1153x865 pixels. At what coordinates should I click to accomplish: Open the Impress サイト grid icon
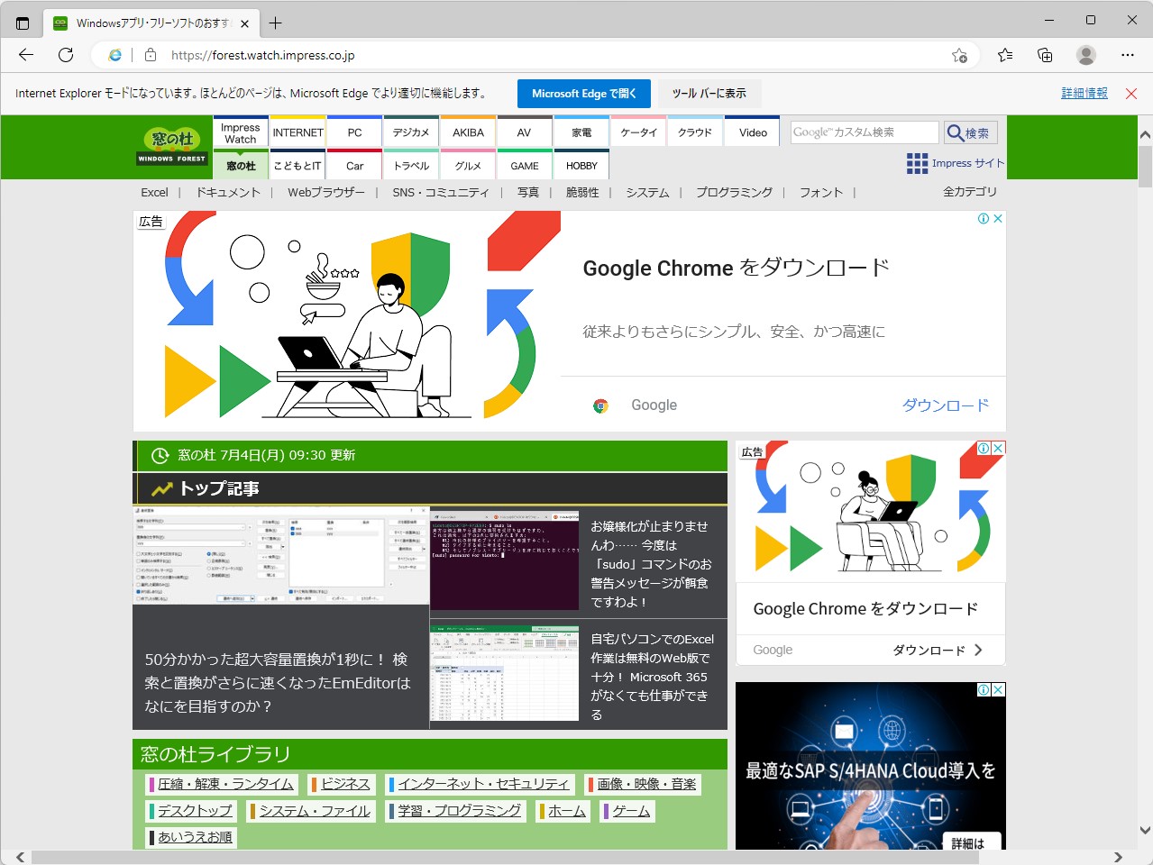[918, 163]
